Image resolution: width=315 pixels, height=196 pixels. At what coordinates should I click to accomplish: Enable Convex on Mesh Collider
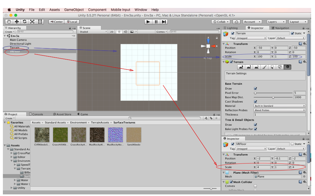point(255,186)
